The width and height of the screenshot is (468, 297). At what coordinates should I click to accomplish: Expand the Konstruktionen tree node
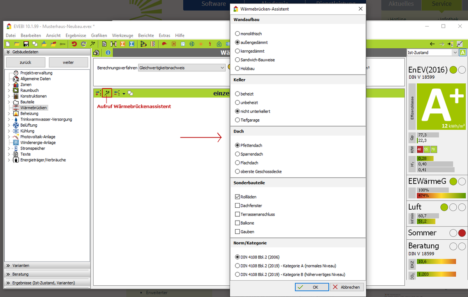[x=9, y=96]
